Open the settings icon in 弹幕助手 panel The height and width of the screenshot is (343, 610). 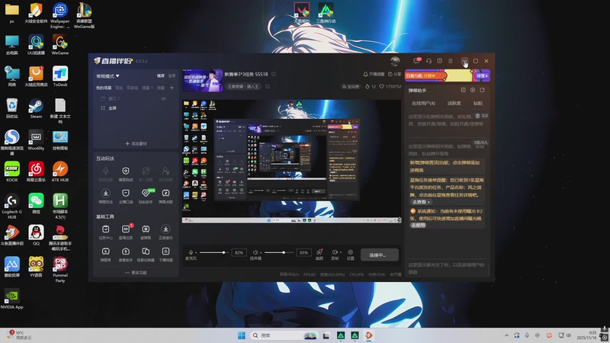473,90
